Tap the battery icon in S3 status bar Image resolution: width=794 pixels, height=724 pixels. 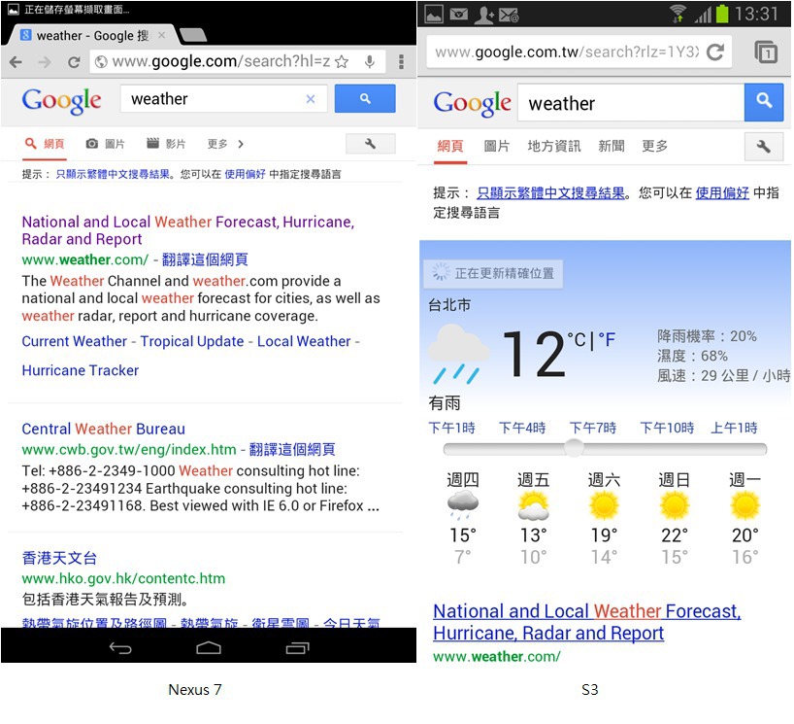click(x=722, y=14)
